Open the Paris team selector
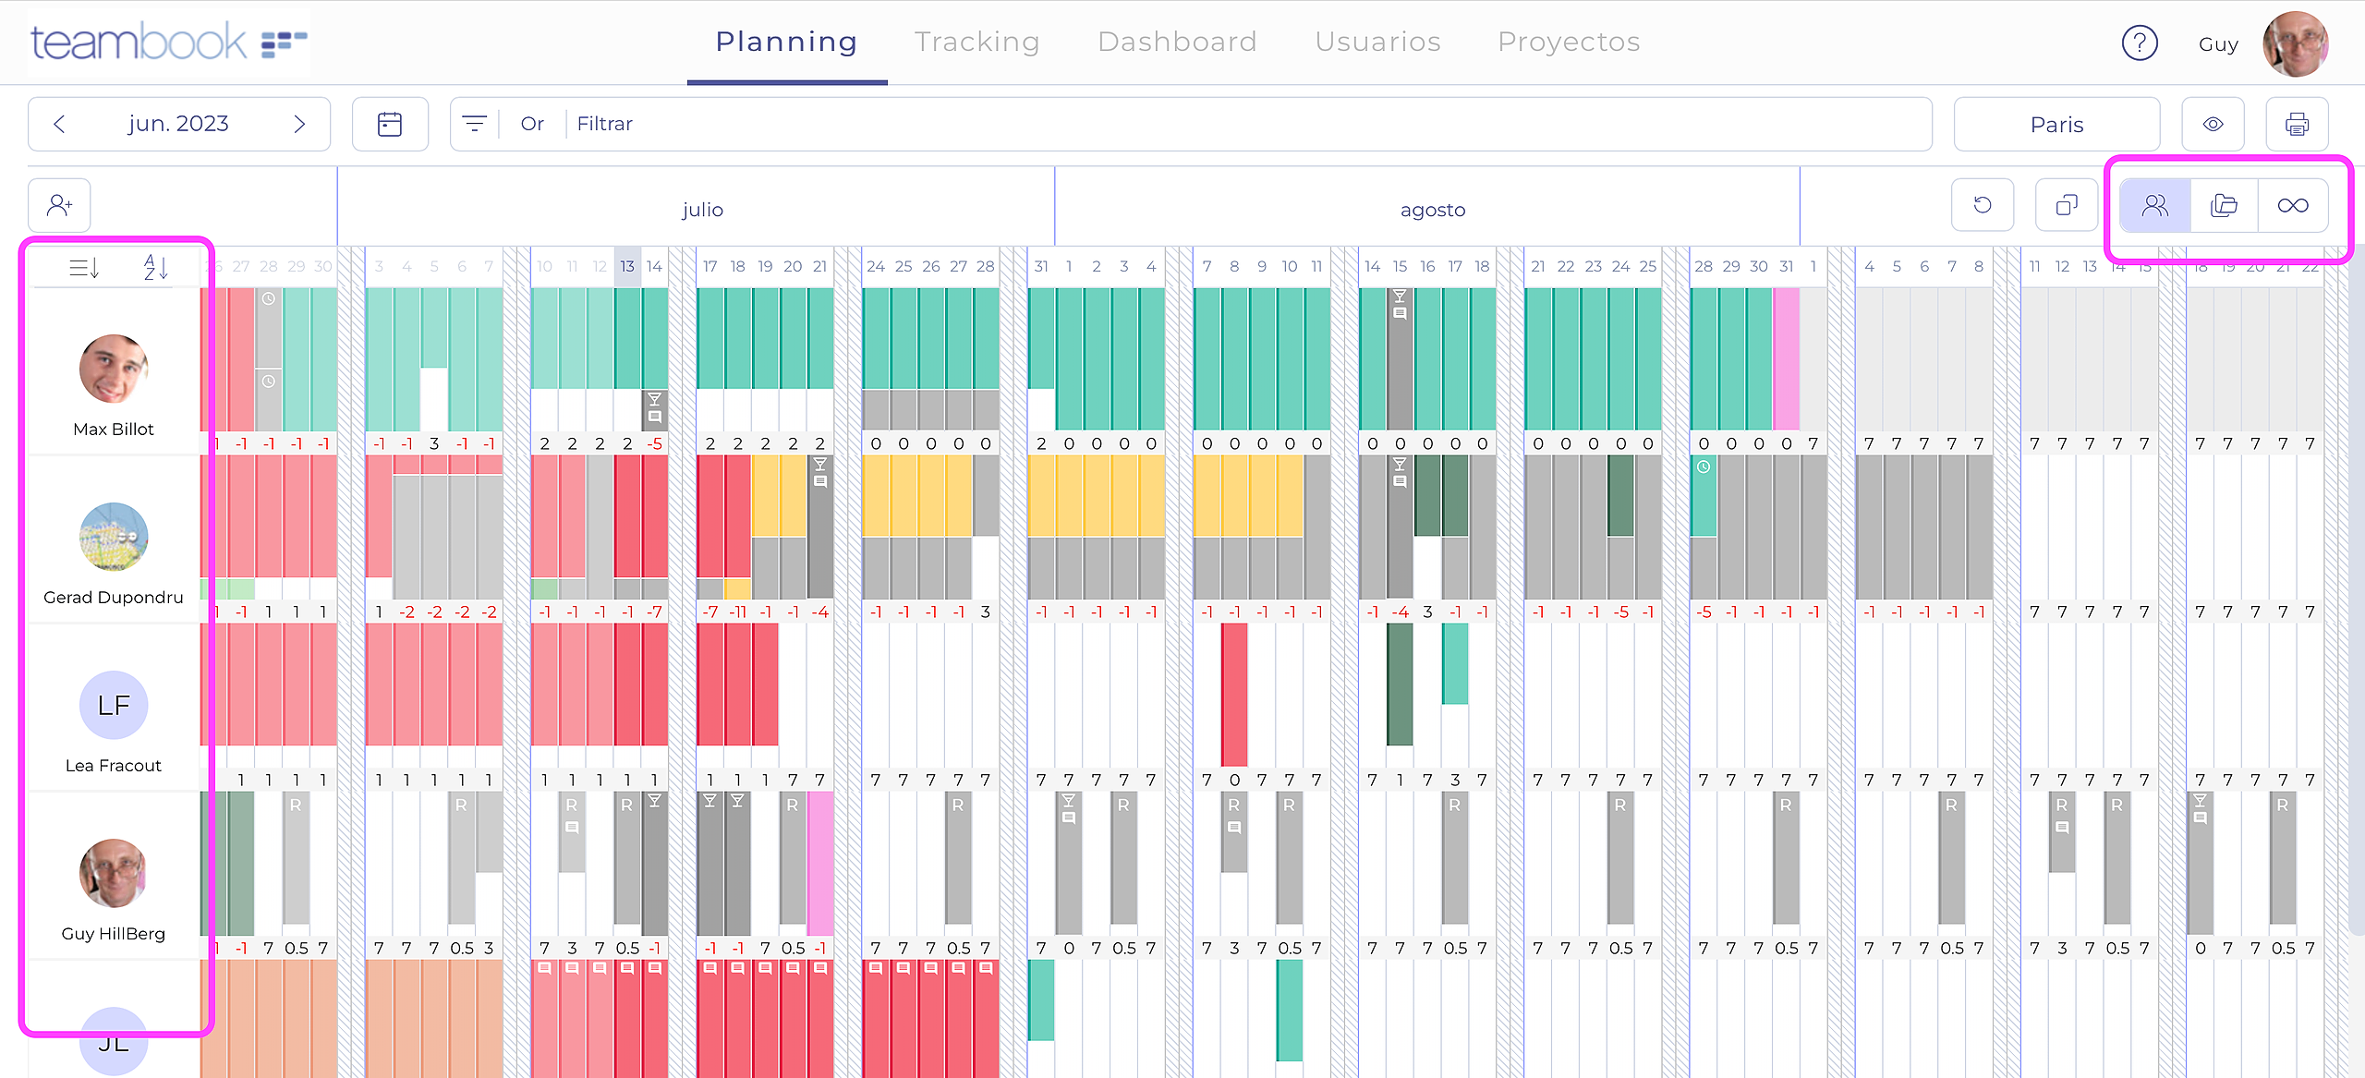 [x=2056, y=124]
